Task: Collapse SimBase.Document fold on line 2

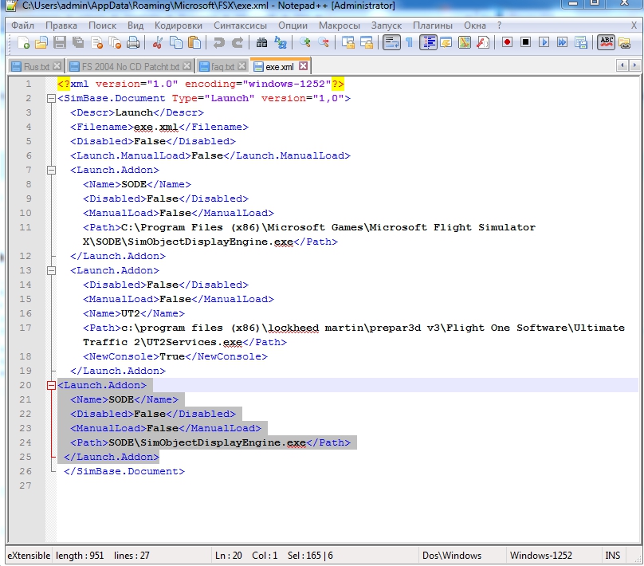Action: coord(51,98)
